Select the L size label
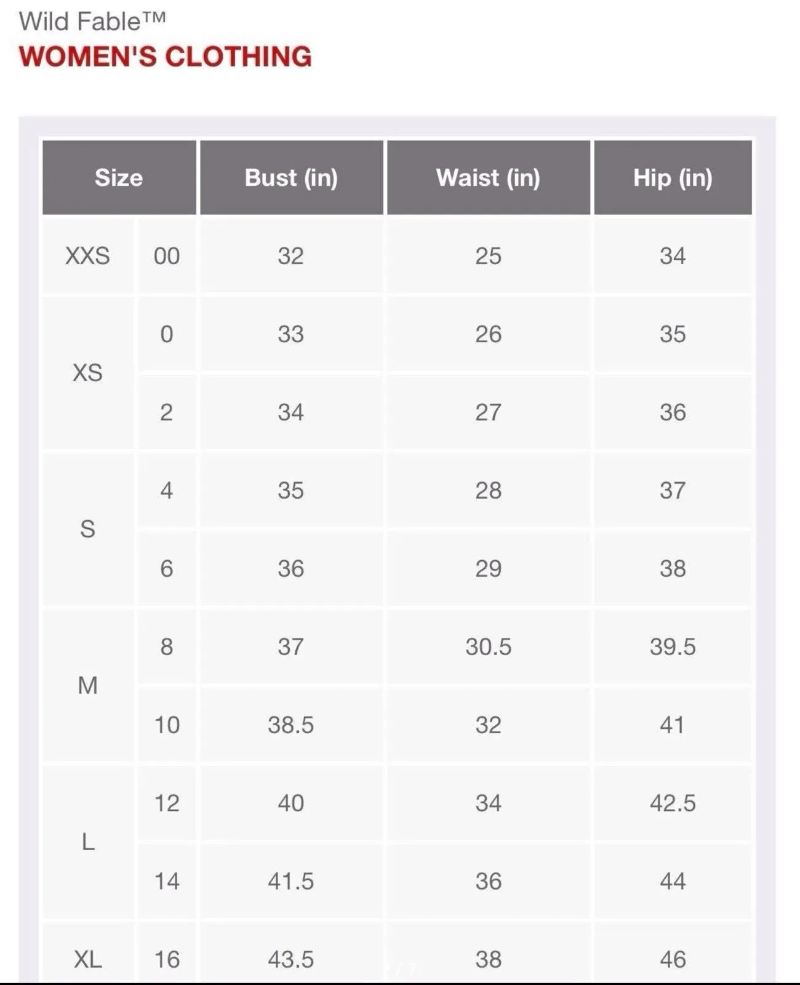This screenshot has height=985, width=800. (88, 842)
